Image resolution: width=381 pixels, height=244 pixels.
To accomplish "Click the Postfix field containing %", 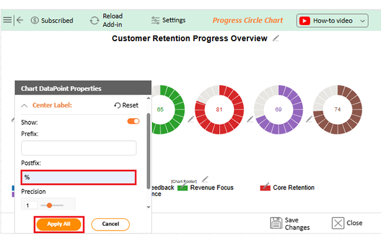I will [x=79, y=177].
